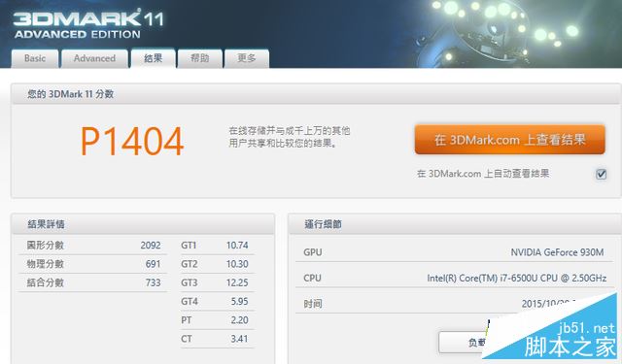The height and width of the screenshot is (364, 622).
Task: Click the GT2 10.30 result row
Action: 217,264
